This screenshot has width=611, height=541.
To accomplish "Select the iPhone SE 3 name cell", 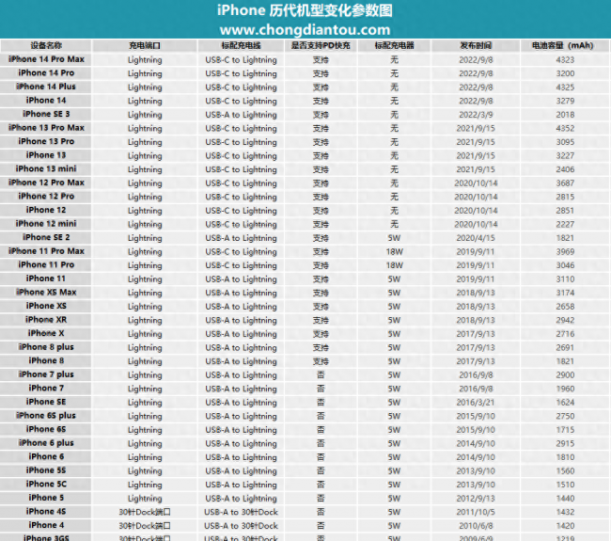I will [46, 114].
